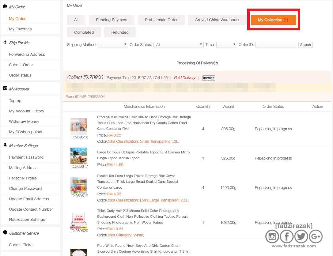
Task: Go to the Top up page
Action: (15, 101)
